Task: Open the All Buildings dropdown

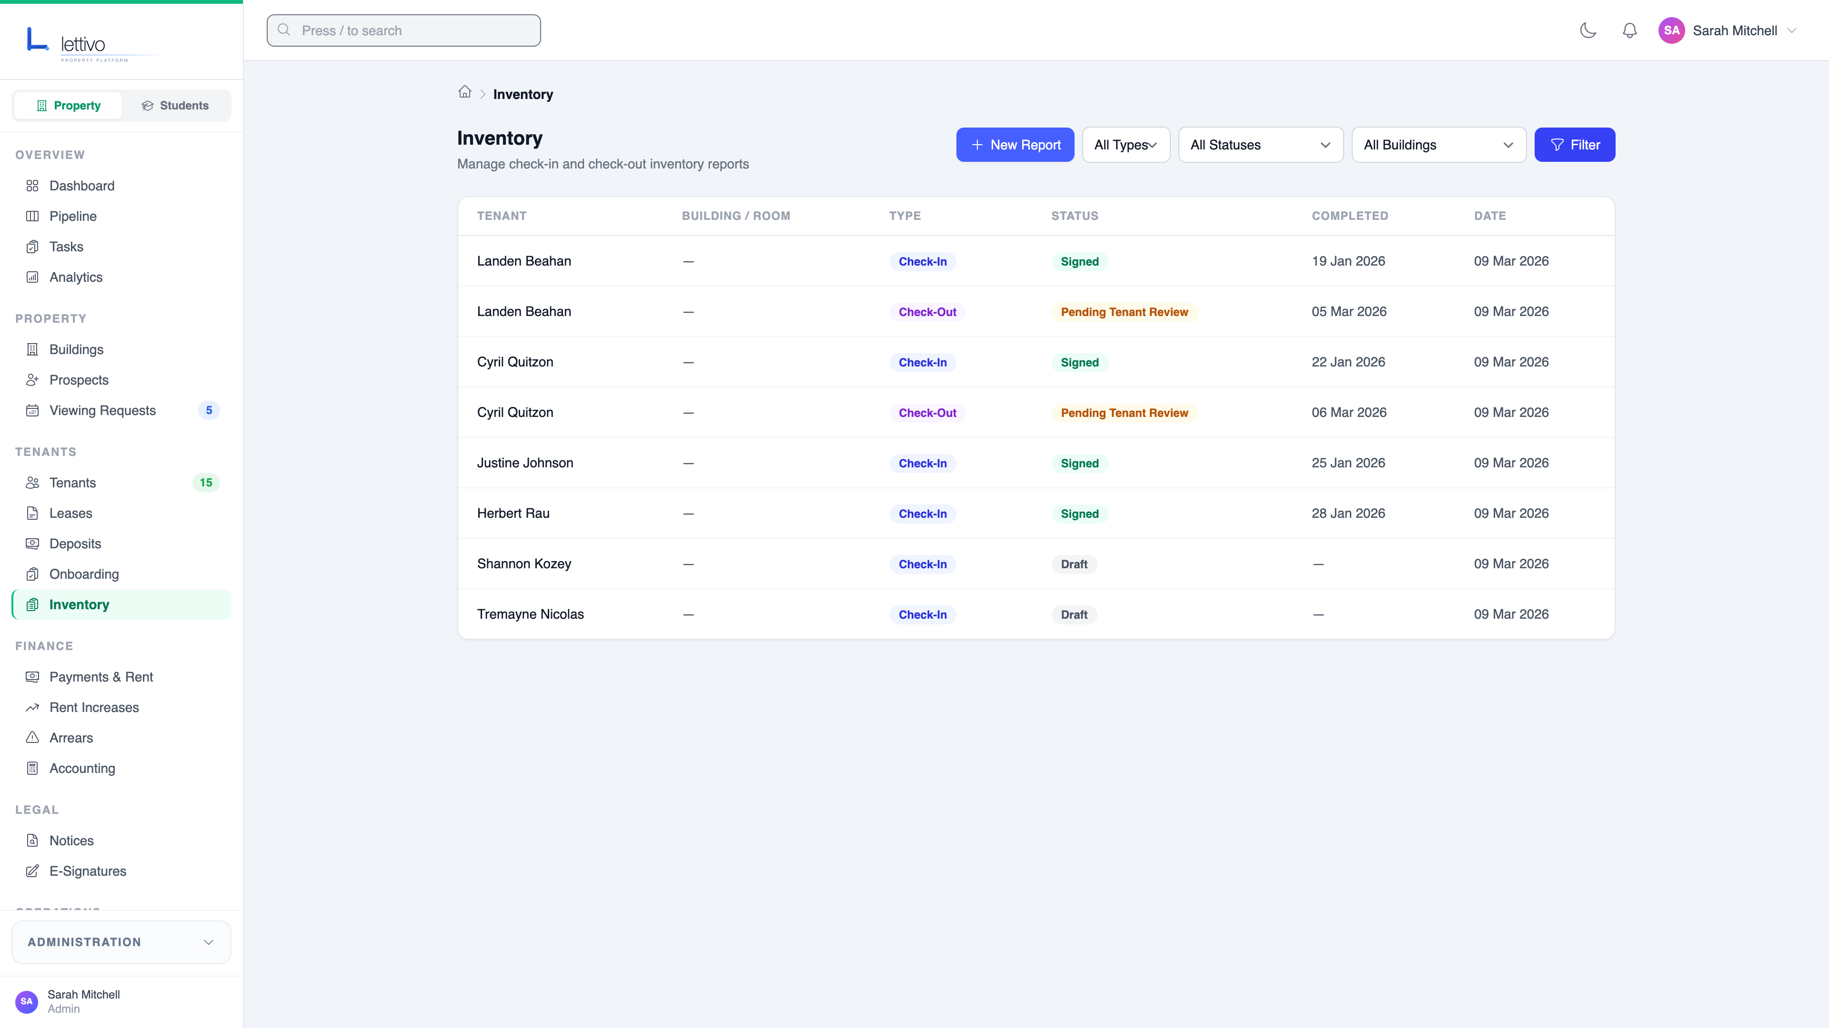Action: coord(1438,145)
